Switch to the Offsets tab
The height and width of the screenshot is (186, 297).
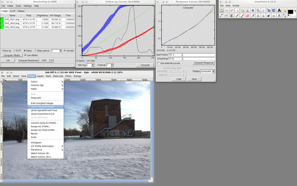point(20,11)
